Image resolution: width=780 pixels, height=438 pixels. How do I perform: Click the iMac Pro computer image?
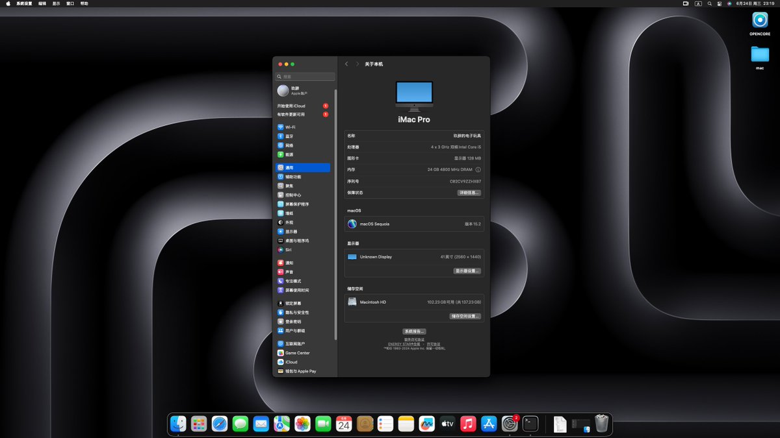coord(414,96)
